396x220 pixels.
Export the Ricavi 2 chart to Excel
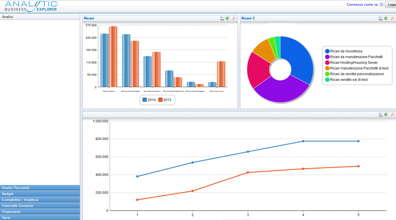[386, 18]
